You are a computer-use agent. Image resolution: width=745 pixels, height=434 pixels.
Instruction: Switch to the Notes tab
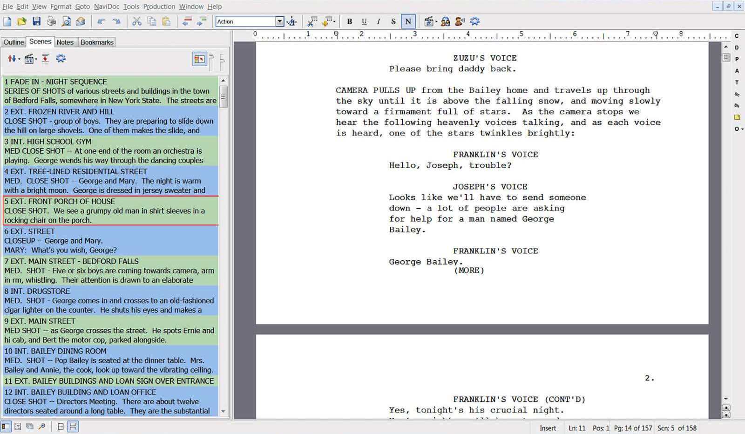(65, 42)
